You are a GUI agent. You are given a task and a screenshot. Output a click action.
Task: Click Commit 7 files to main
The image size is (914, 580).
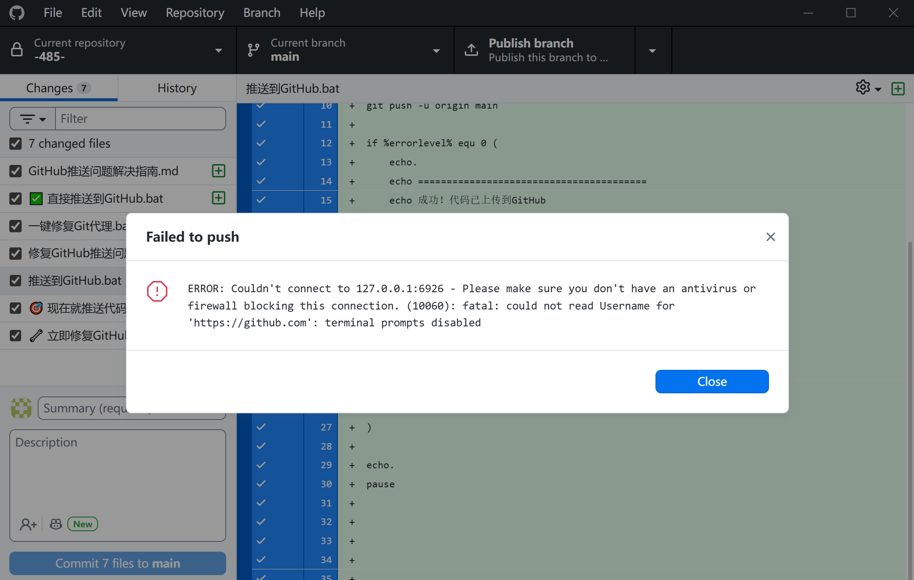118,563
